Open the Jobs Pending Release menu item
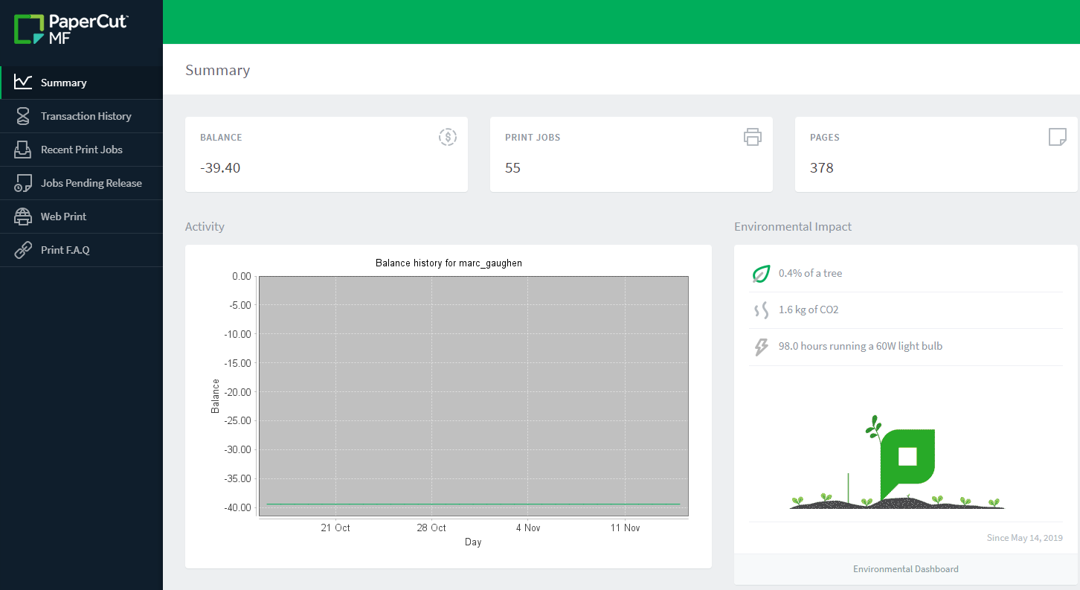This screenshot has height=590, width=1080. coord(91,183)
